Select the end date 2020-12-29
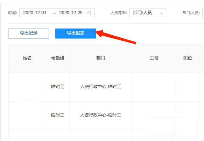204x141 pixels. (x=71, y=13)
